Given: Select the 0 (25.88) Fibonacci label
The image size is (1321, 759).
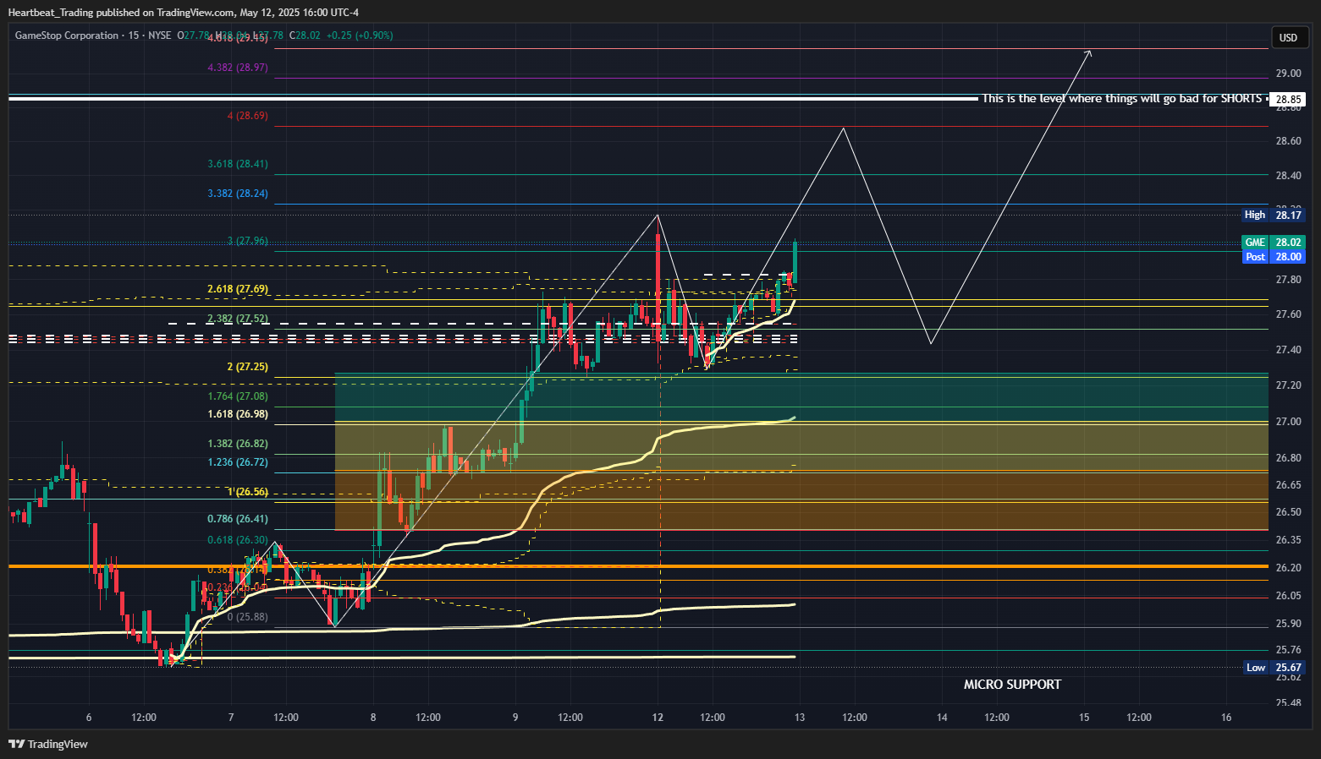Looking at the screenshot, I should pyautogui.click(x=248, y=617).
